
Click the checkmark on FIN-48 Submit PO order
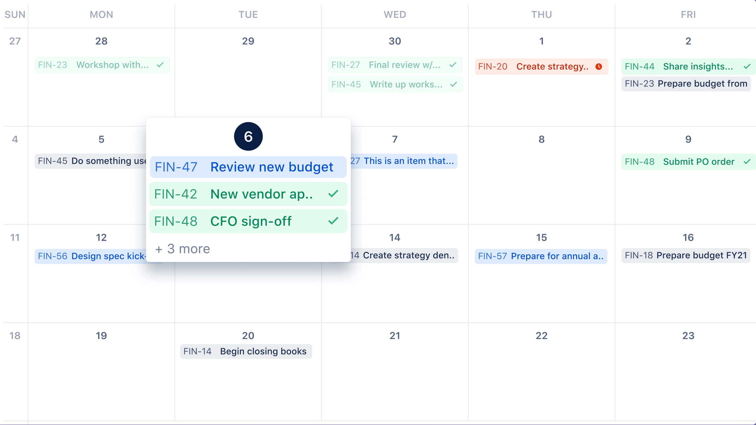pyautogui.click(x=747, y=162)
